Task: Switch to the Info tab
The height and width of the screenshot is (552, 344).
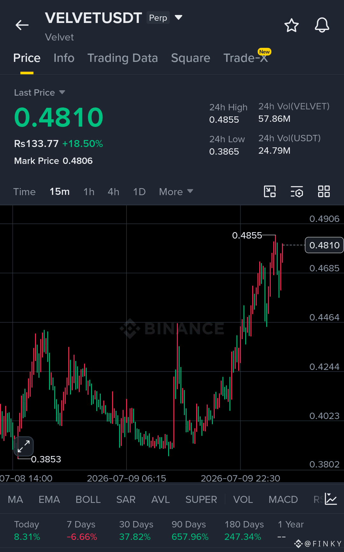Action: (x=64, y=58)
